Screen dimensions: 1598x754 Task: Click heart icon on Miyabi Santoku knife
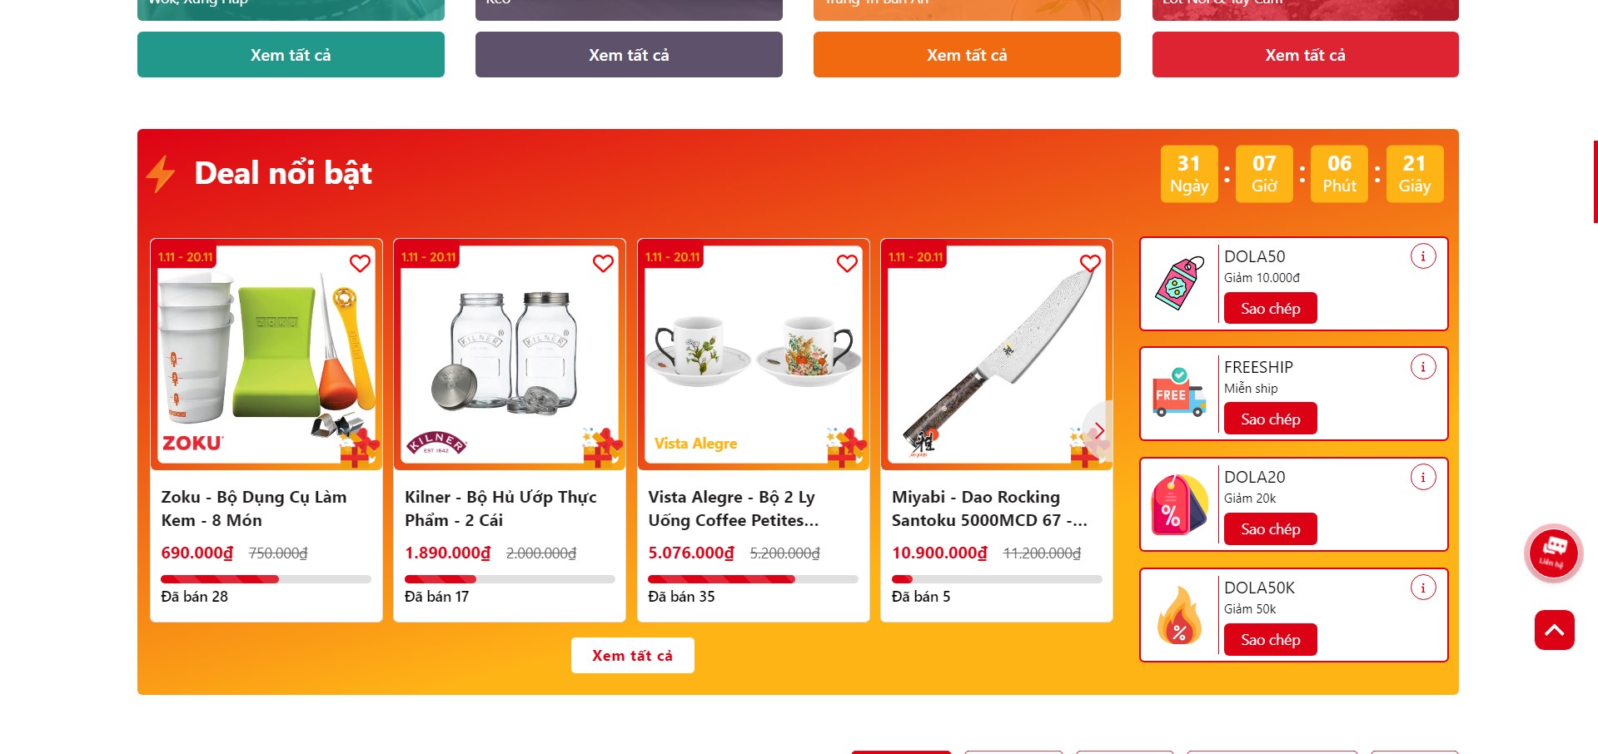point(1090,263)
